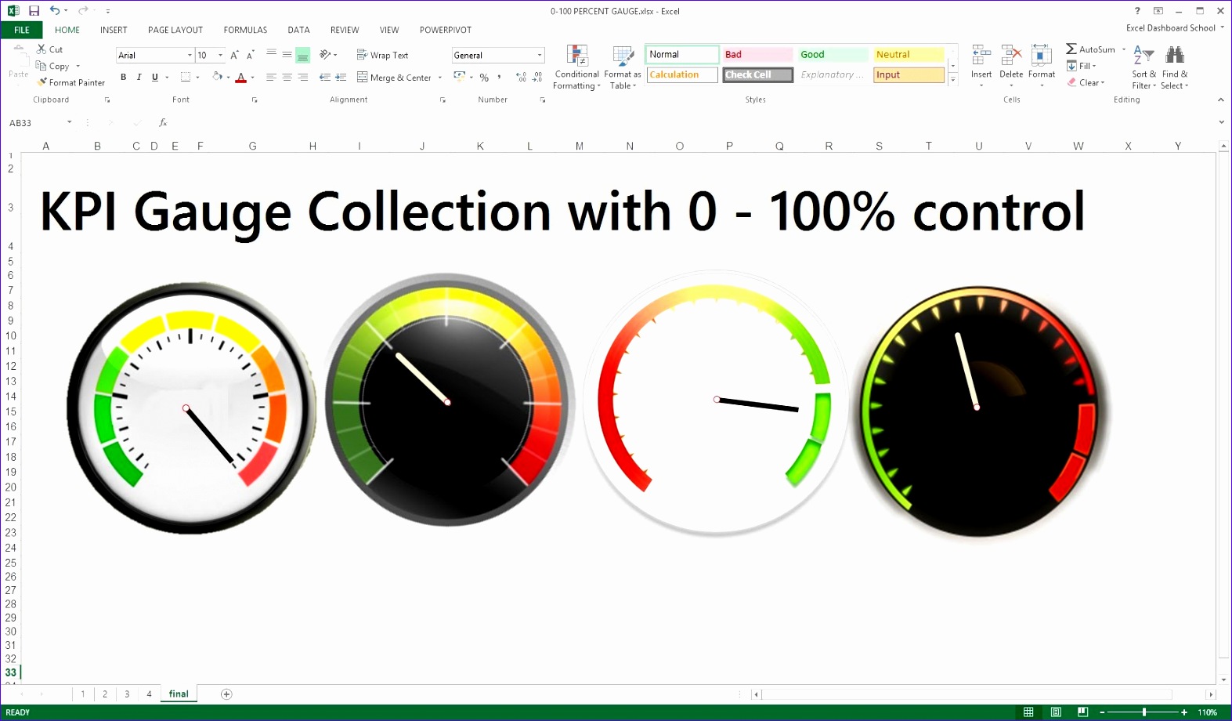Screen dimensions: 1232x721
Task: Apply the Bad cell style
Action: coord(757,54)
